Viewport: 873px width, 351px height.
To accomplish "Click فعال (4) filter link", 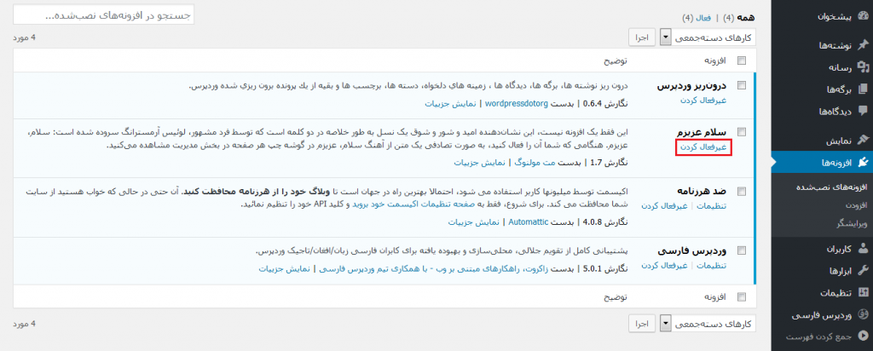I will tap(697, 18).
